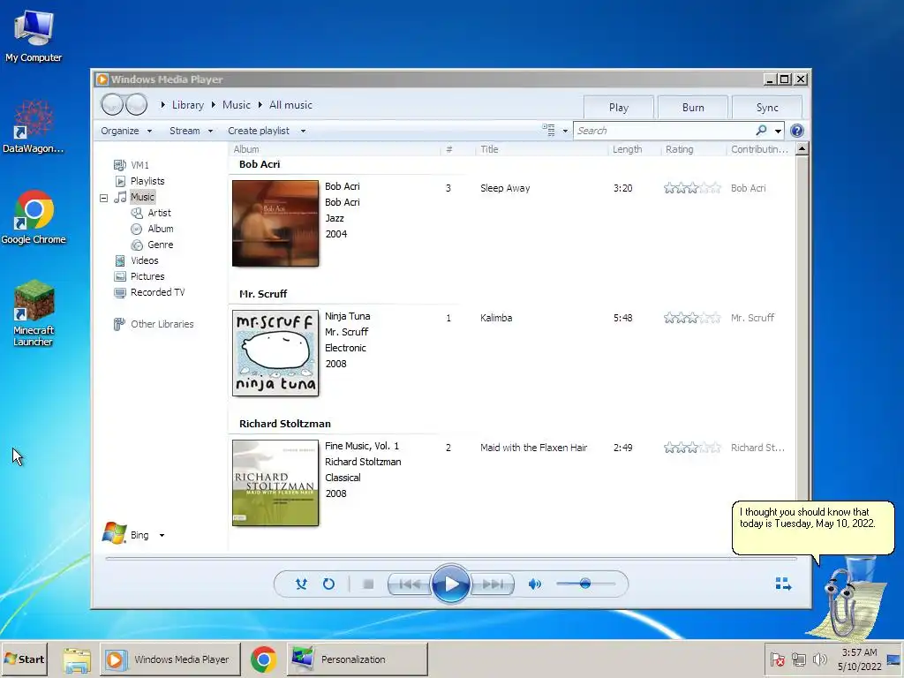Image resolution: width=904 pixels, height=678 pixels.
Task: Click Ninja Tuna album cover thumbnail
Action: point(275,353)
